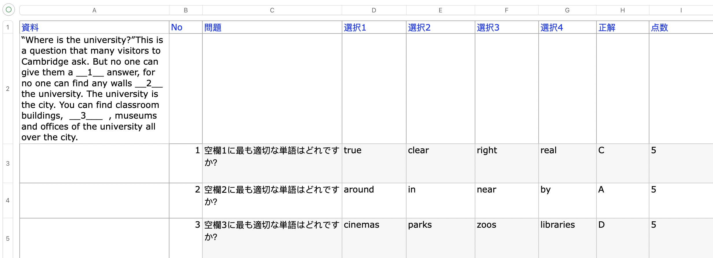Click the correct answer cell 'D'
Viewport: 713px width, 258px height.
(623, 238)
